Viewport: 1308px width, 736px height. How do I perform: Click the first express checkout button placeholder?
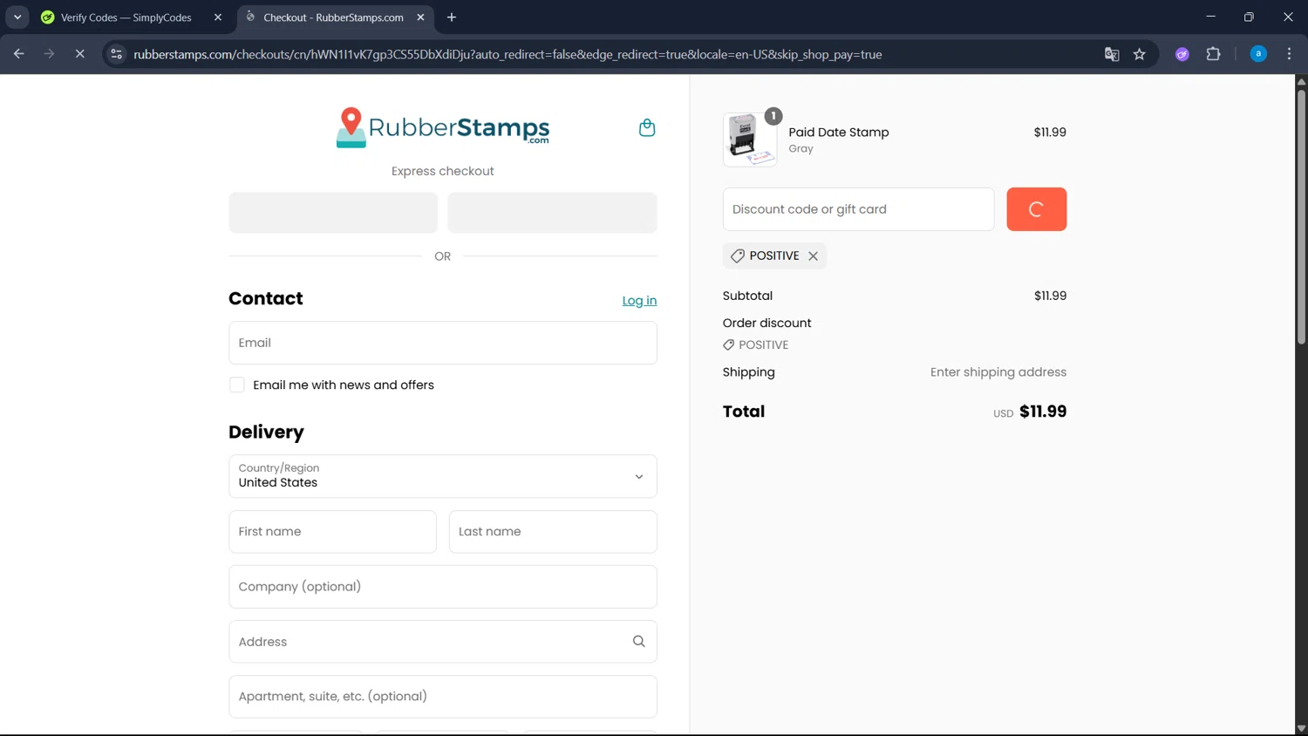[333, 213]
